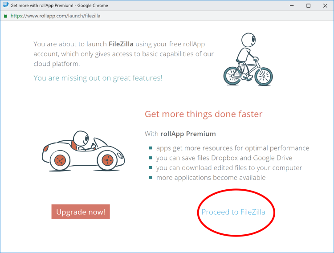Click the 'You are about to launch FileZilla' paragraph
Screen dimensions: 334x253
point(123,54)
